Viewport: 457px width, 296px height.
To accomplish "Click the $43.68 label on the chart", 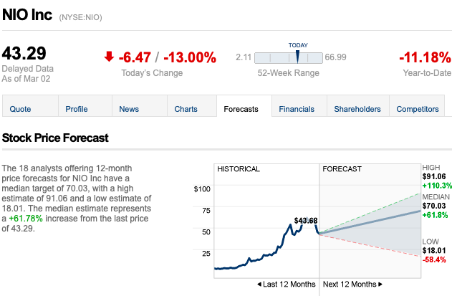I will (306, 221).
